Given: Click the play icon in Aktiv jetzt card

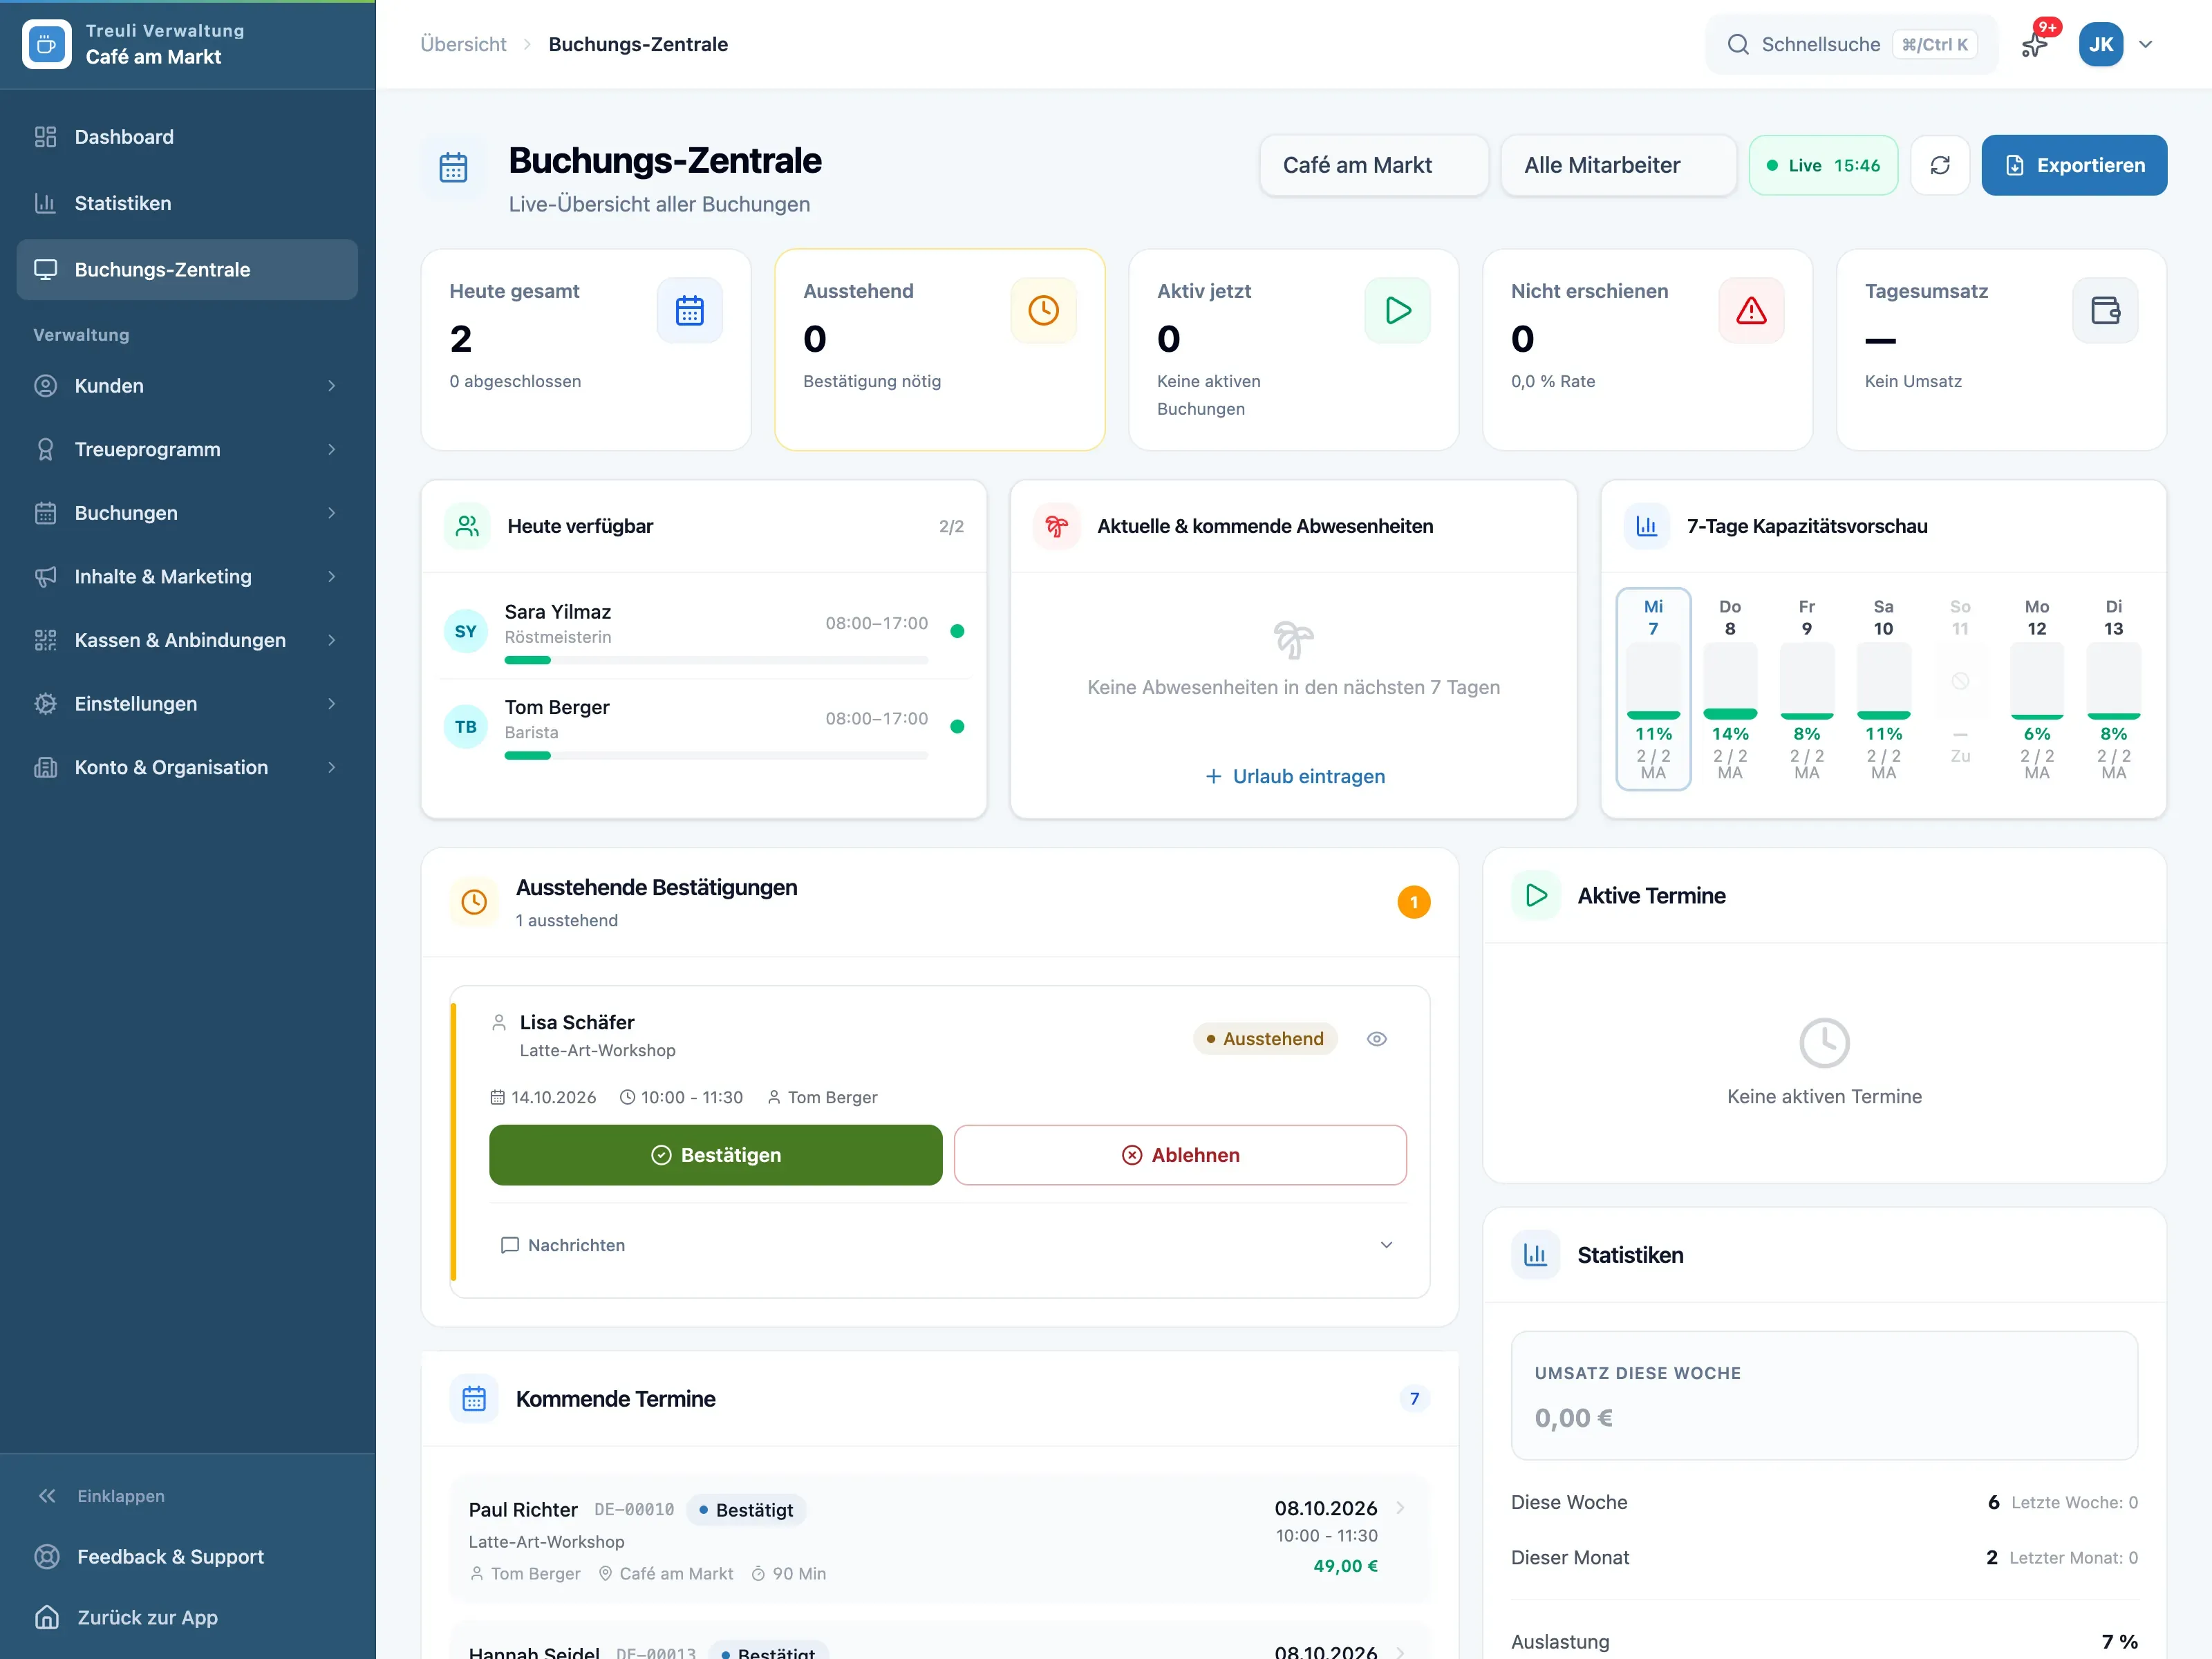Looking at the screenshot, I should tap(1397, 310).
